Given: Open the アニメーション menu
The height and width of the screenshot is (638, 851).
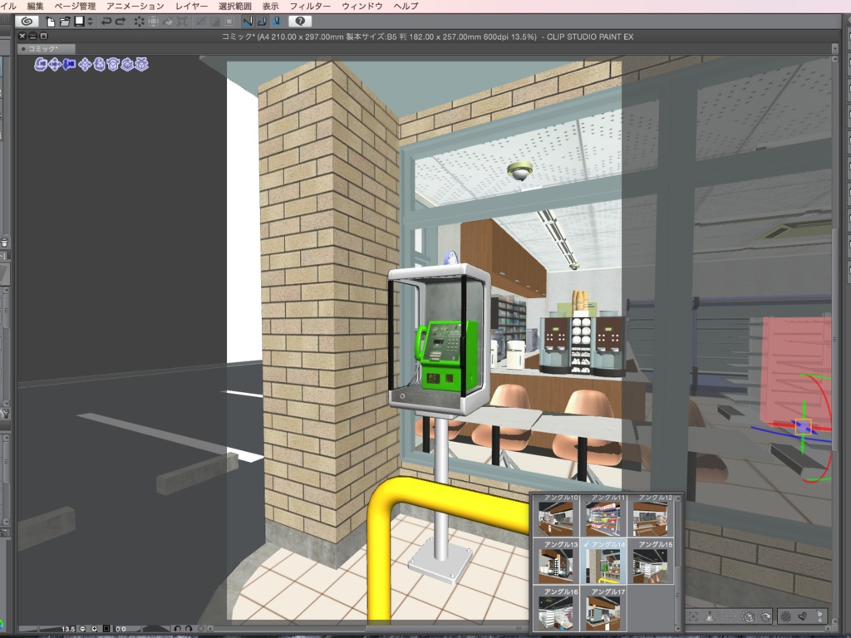Looking at the screenshot, I should click(x=135, y=6).
